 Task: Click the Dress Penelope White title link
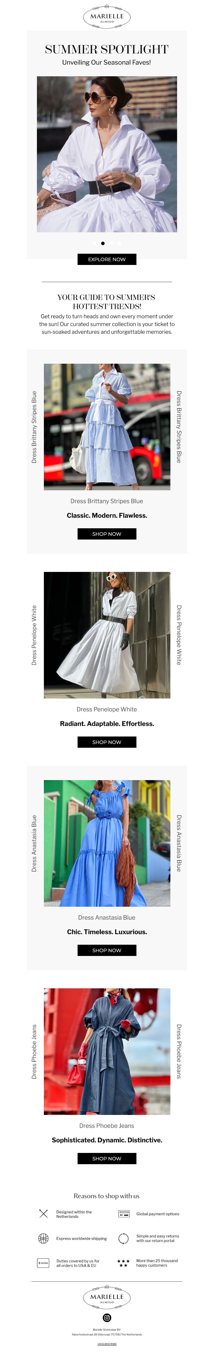[x=107, y=709]
